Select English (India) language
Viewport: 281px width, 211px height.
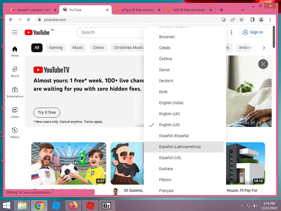click(x=184, y=103)
